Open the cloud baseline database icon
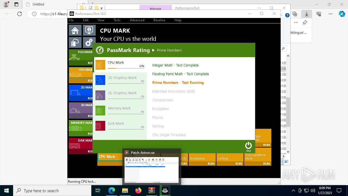The image size is (348, 196). tap(75, 42)
